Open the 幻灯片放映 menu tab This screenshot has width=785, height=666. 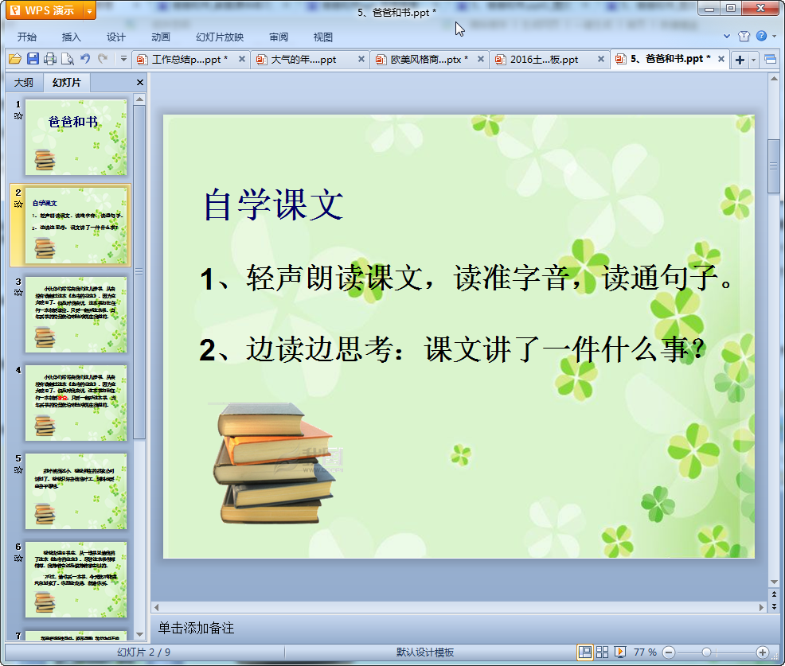tap(220, 37)
